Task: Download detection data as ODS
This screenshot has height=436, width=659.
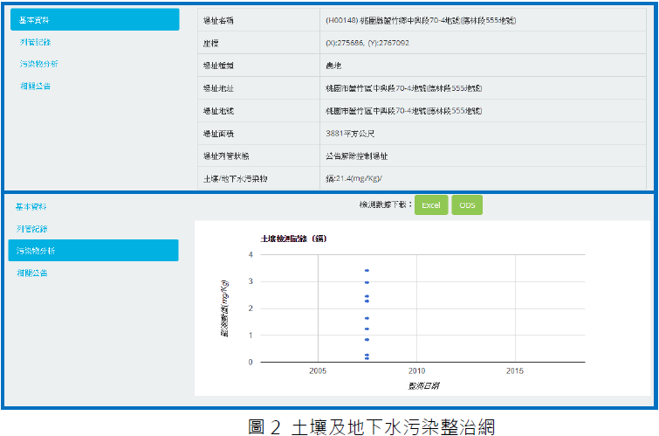Action: [x=467, y=204]
